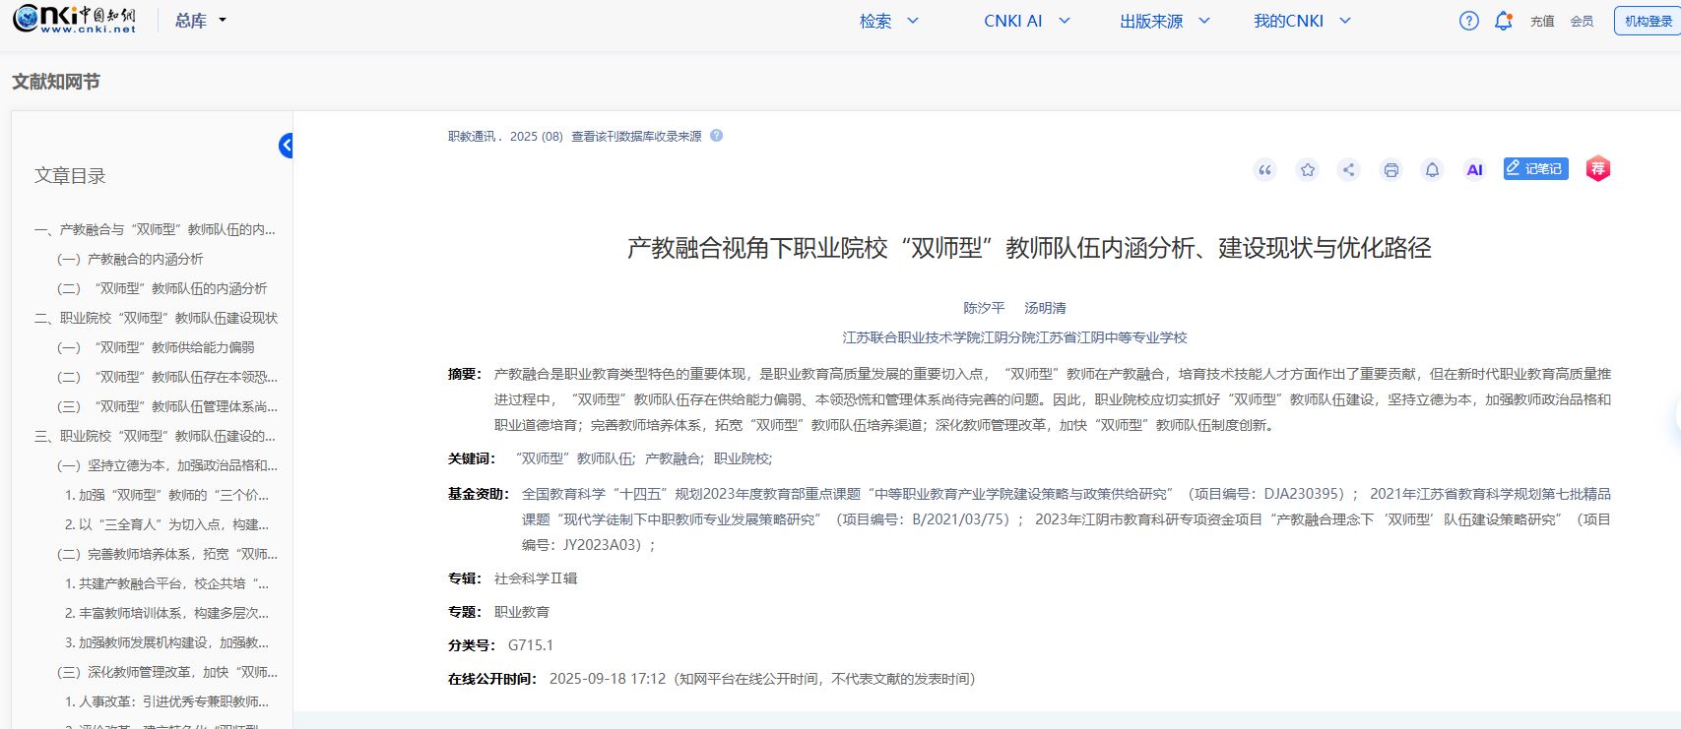
Task: Open the 检索 dropdown menu
Action: (888, 21)
